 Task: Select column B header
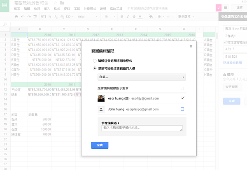click(40, 29)
